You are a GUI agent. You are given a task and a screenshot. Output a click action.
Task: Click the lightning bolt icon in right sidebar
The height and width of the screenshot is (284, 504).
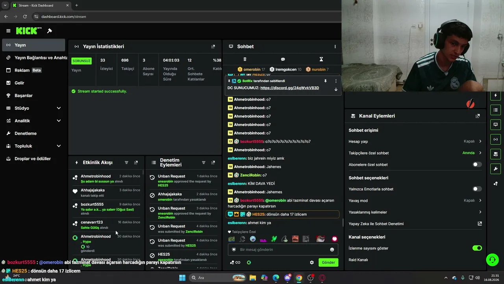(495, 95)
